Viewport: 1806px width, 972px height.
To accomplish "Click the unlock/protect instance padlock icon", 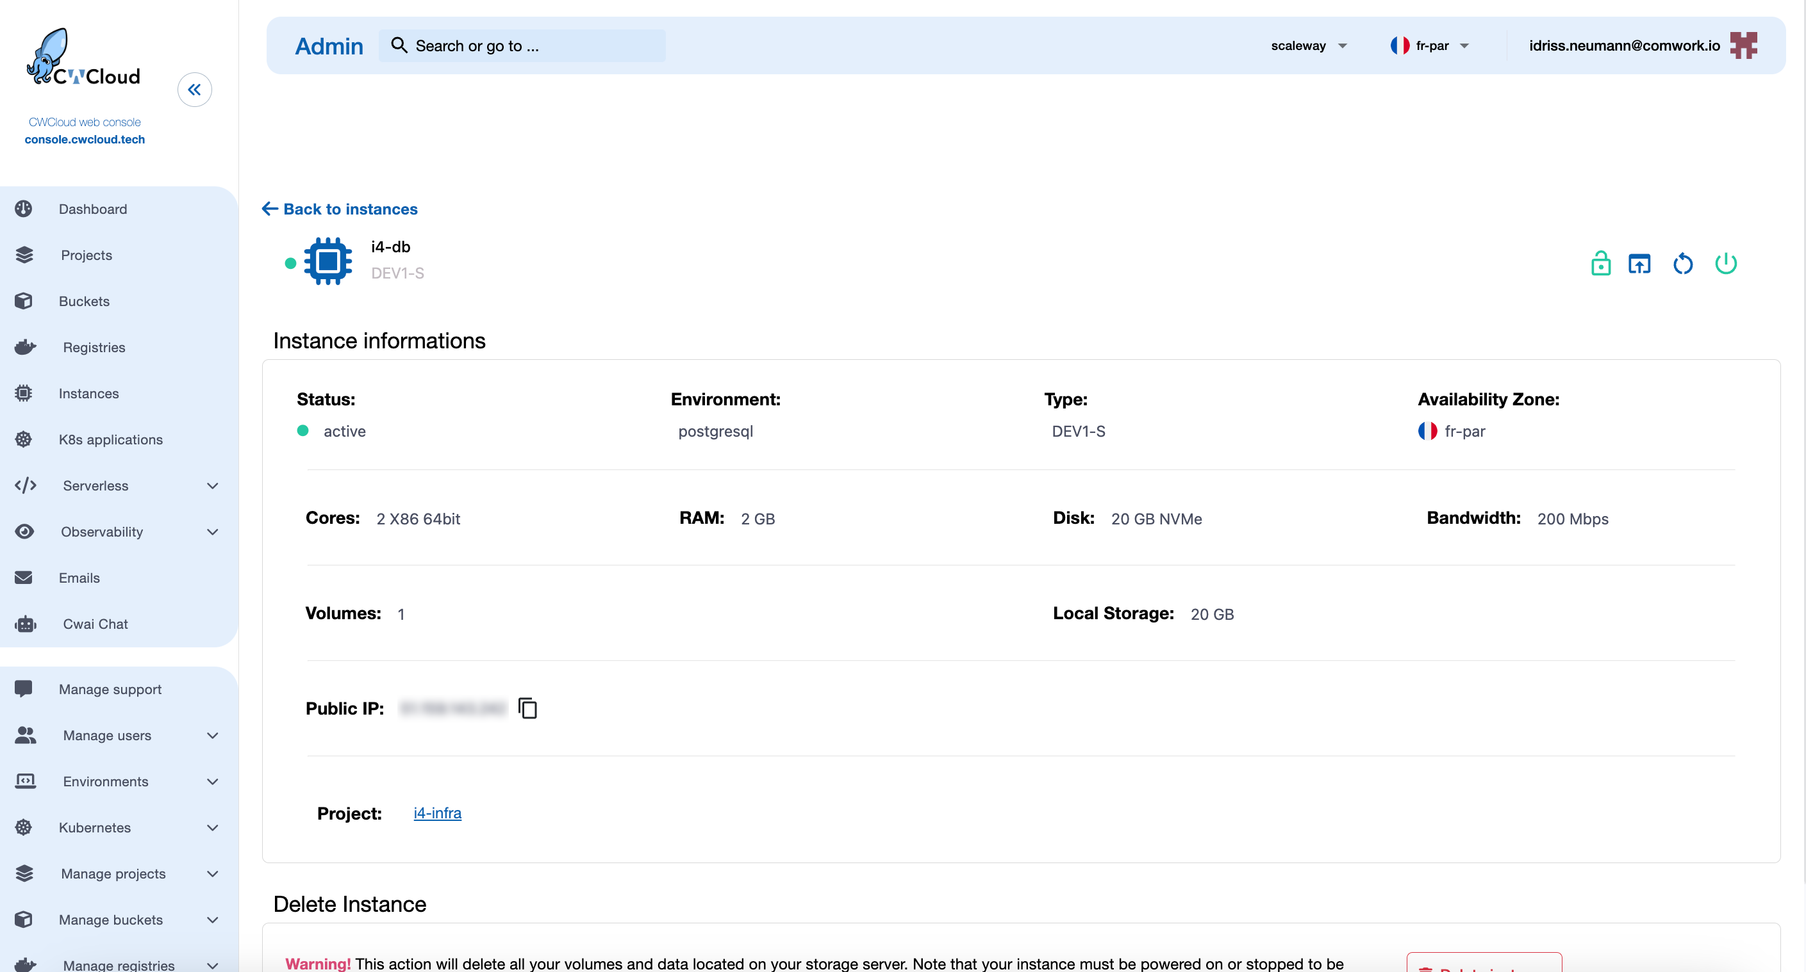I will pos(1600,263).
